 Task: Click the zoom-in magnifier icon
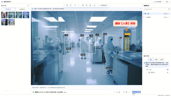pos(83,5)
